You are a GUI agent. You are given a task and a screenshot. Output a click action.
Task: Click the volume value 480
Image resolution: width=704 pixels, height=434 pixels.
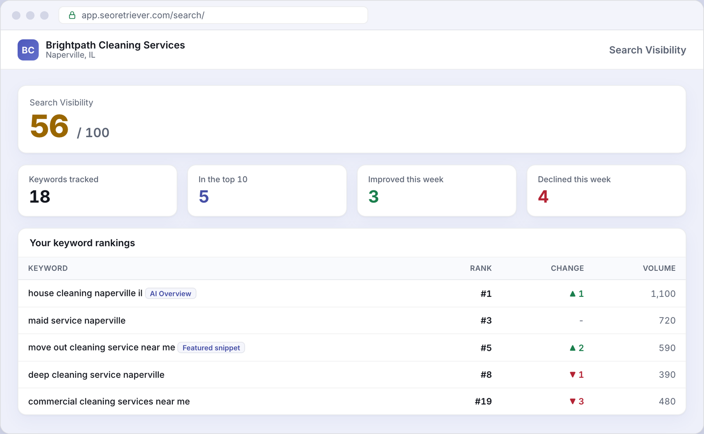(x=667, y=401)
